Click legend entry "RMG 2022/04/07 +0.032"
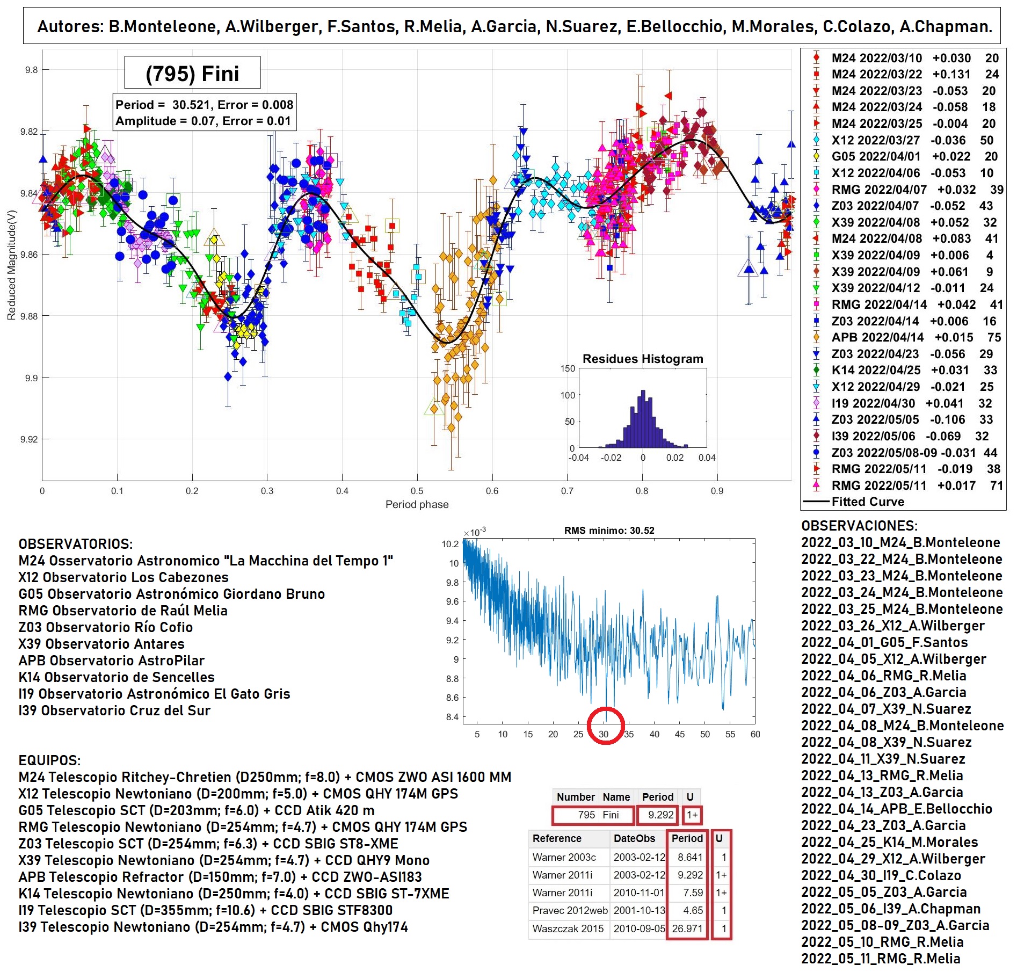Image resolution: width=1017 pixels, height=972 pixels. tap(906, 190)
